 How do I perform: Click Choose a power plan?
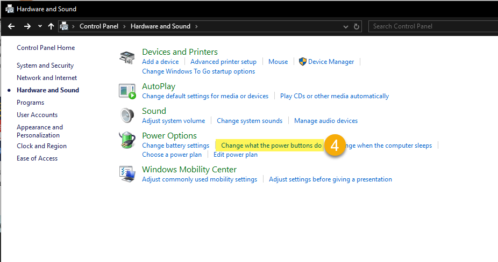(x=172, y=155)
